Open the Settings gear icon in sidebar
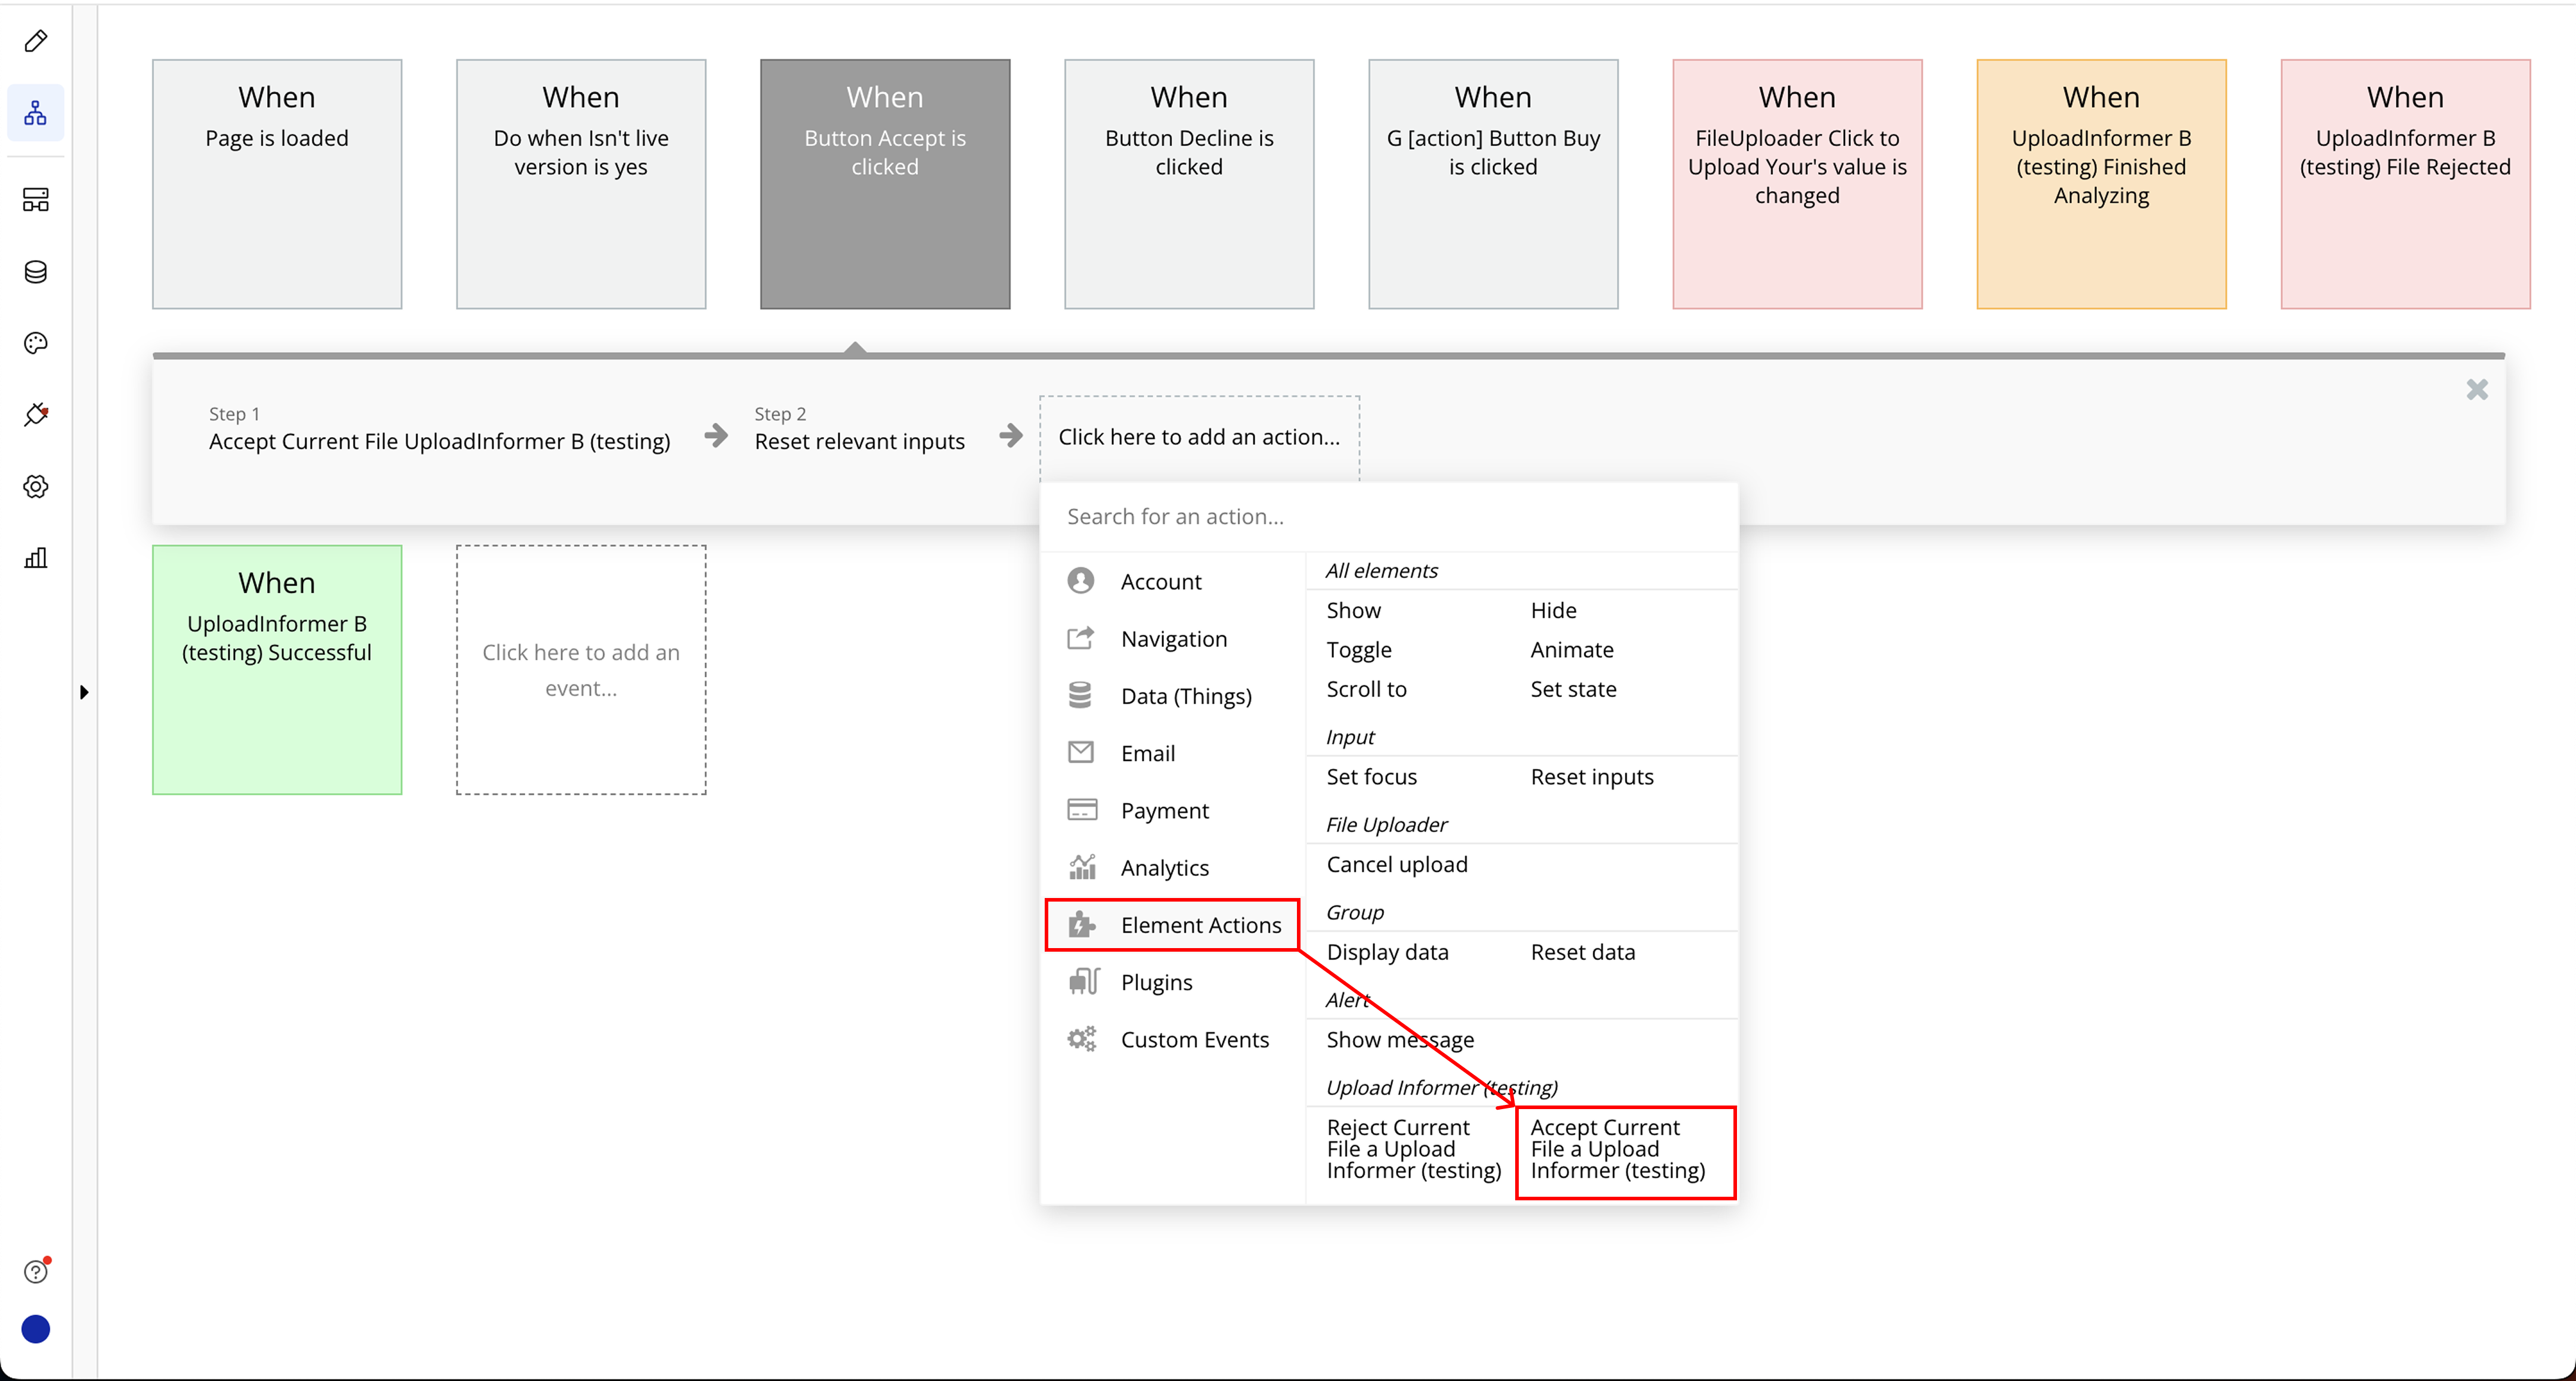 click(x=36, y=486)
